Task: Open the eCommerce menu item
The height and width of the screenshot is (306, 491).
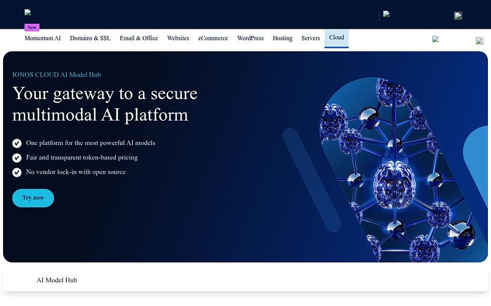Action: (213, 39)
